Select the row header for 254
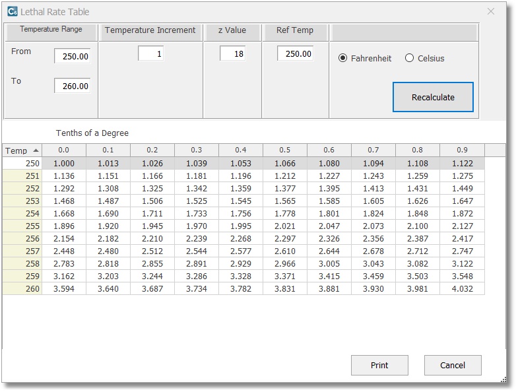 tap(22, 213)
